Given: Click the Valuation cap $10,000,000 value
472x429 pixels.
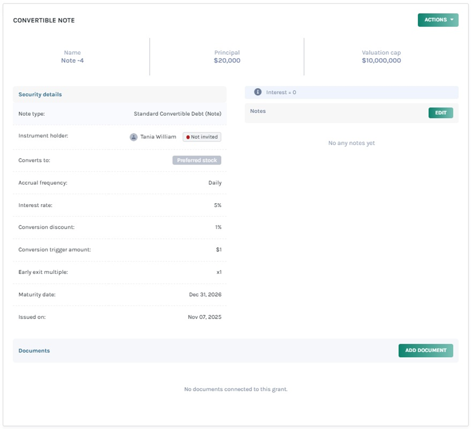Looking at the screenshot, I should click(381, 61).
